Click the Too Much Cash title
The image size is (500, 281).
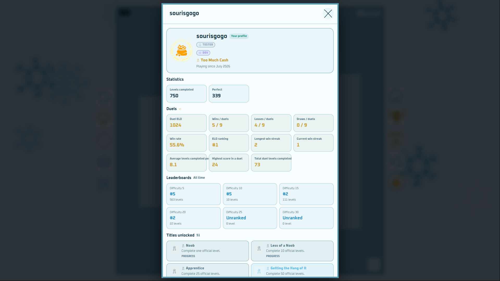214,60
